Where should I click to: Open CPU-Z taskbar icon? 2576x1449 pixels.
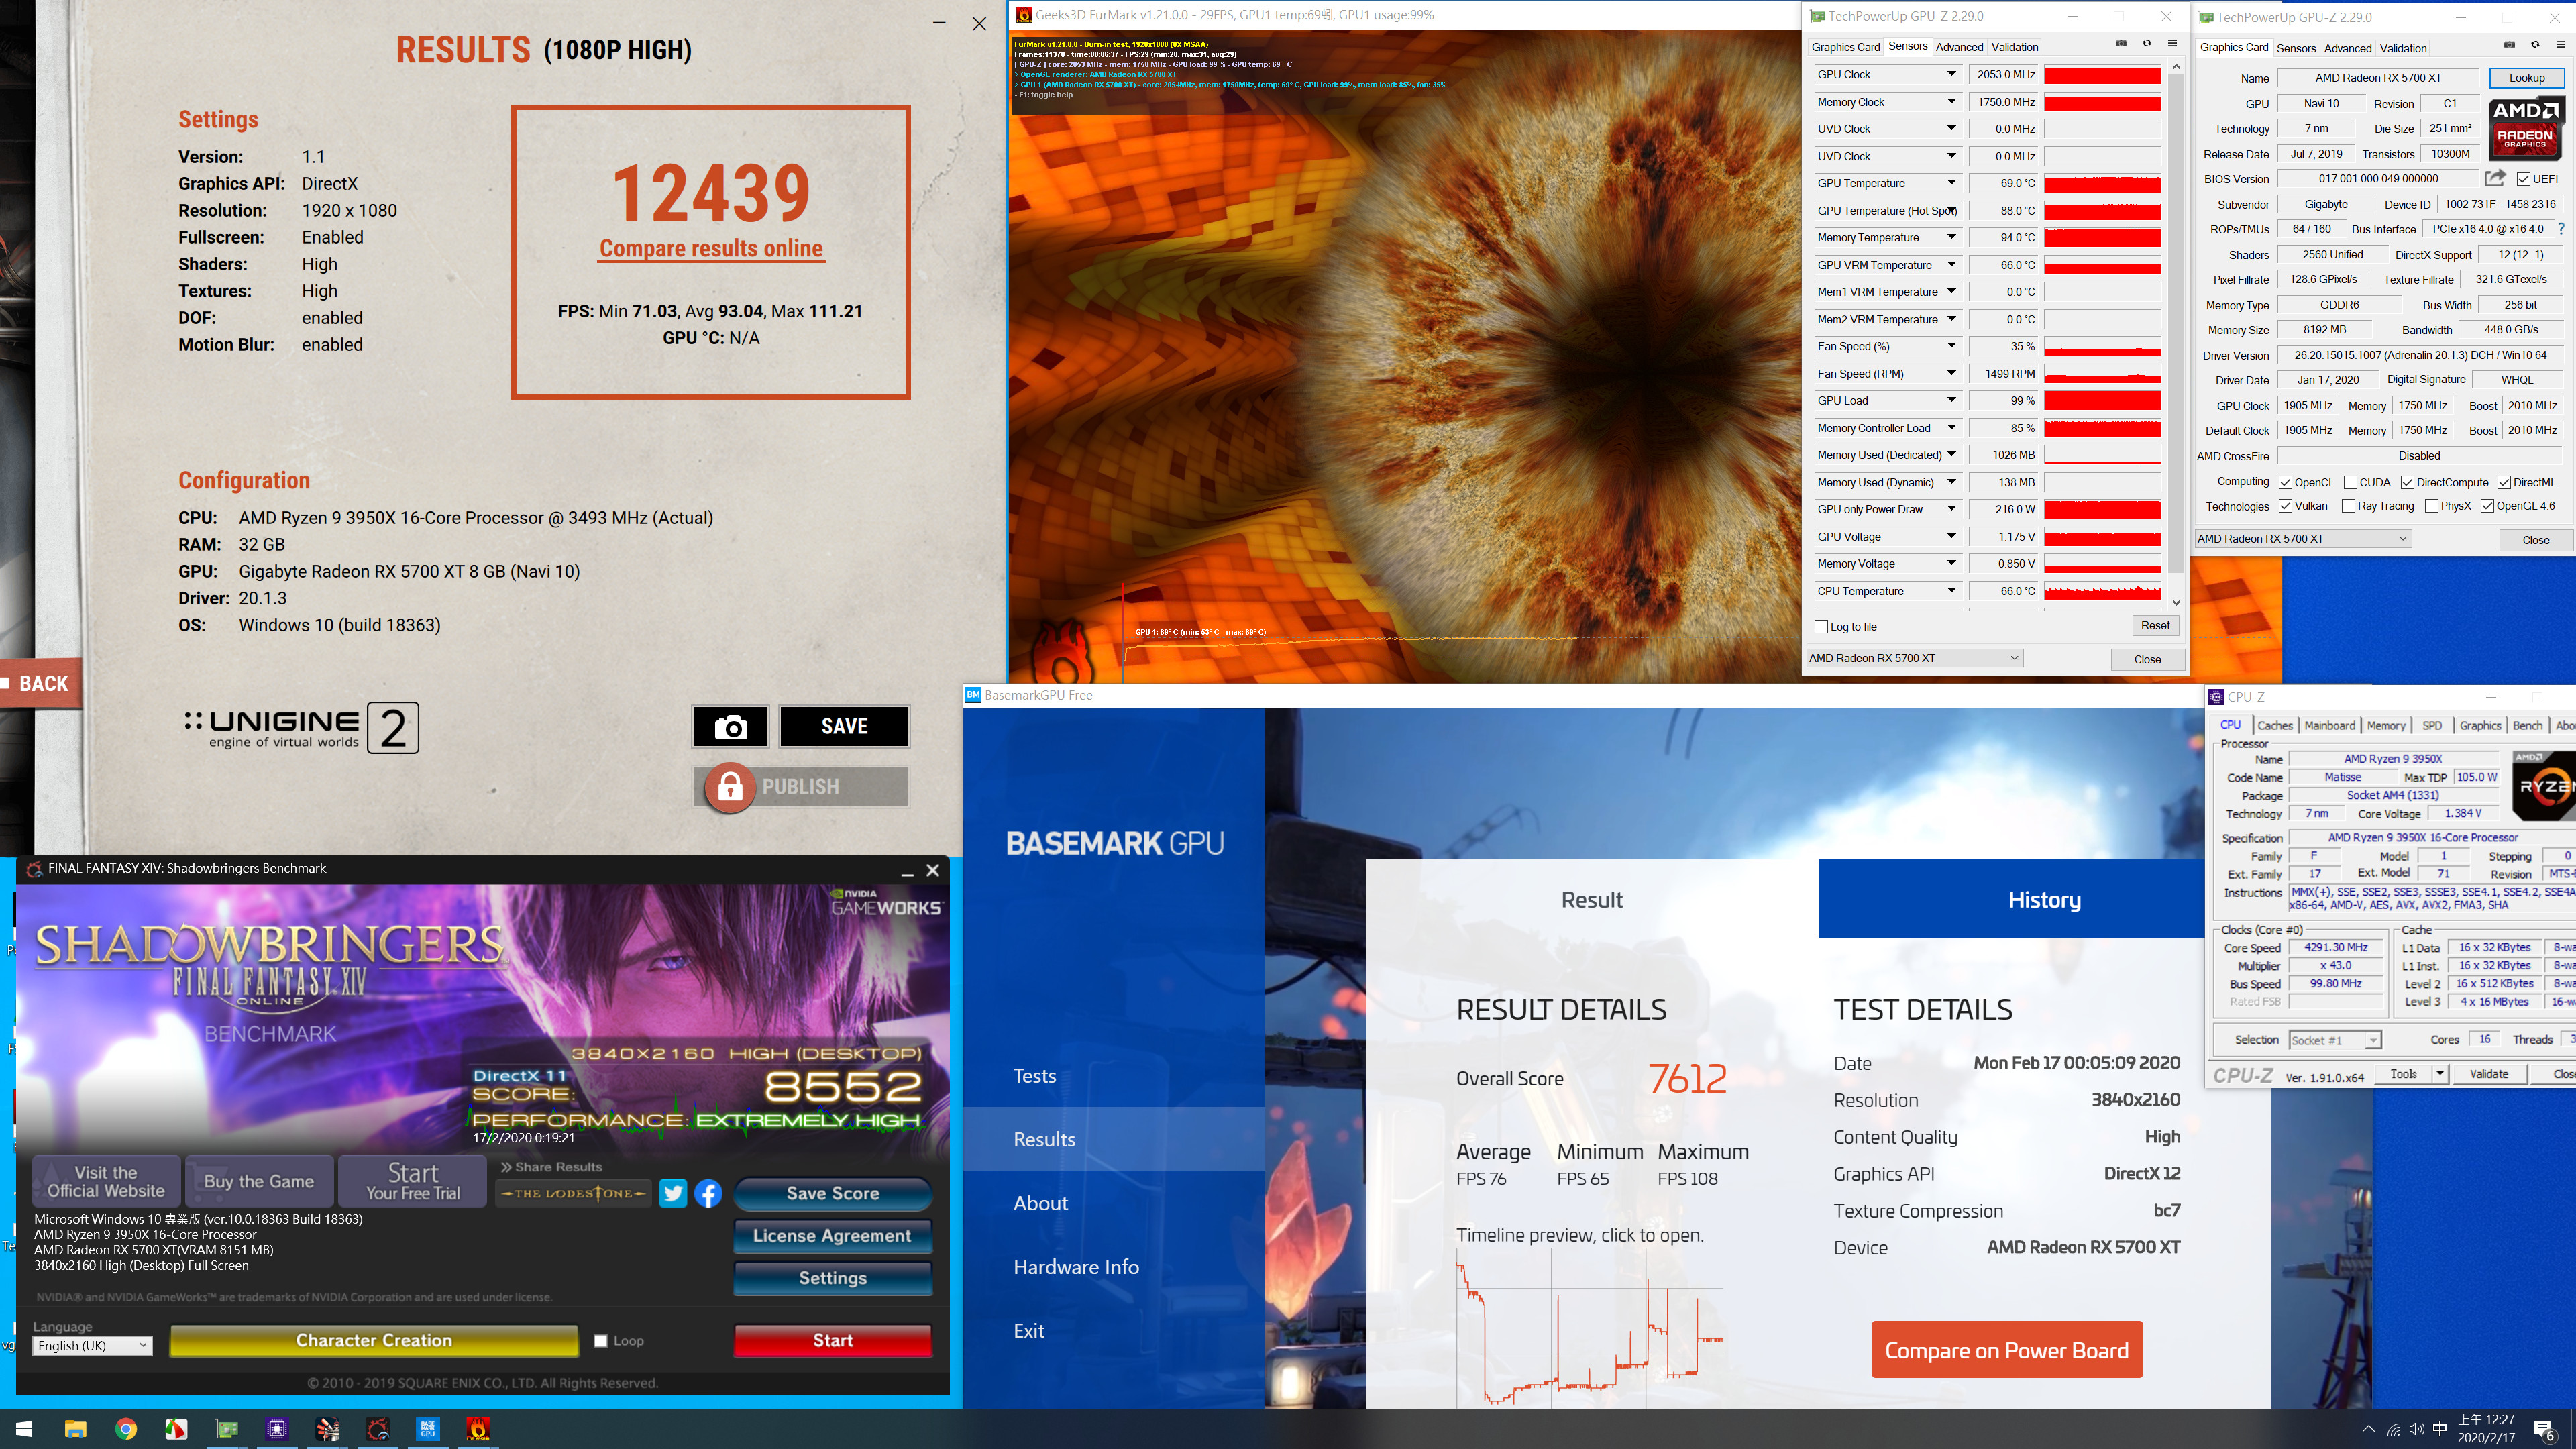click(277, 1429)
